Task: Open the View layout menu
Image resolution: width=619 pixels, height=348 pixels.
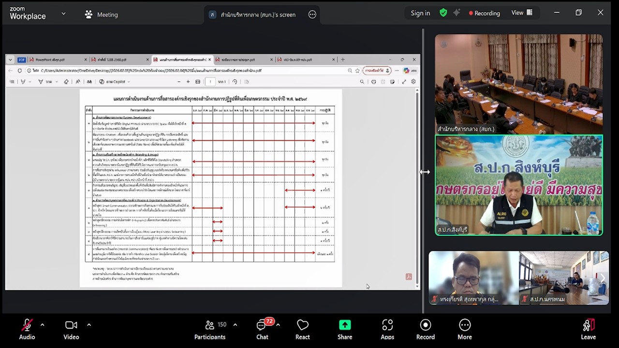Action: 522,13
